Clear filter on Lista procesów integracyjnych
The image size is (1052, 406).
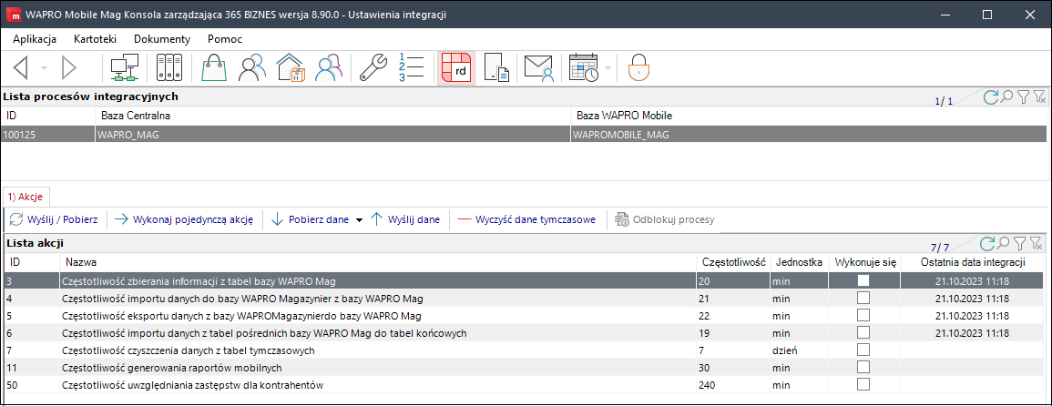1038,98
